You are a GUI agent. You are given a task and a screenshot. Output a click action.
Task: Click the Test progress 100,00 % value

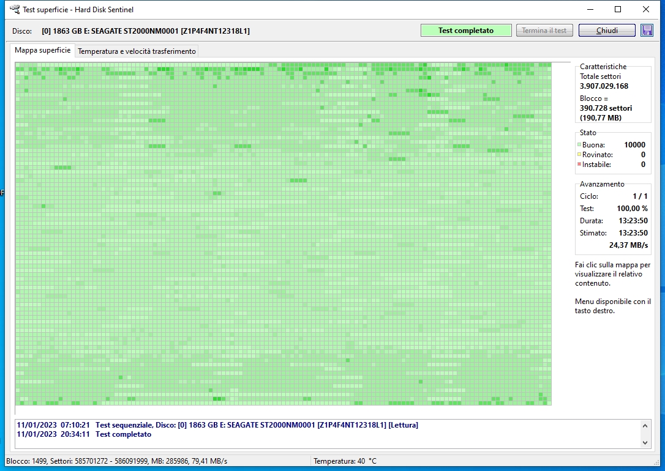tap(632, 209)
